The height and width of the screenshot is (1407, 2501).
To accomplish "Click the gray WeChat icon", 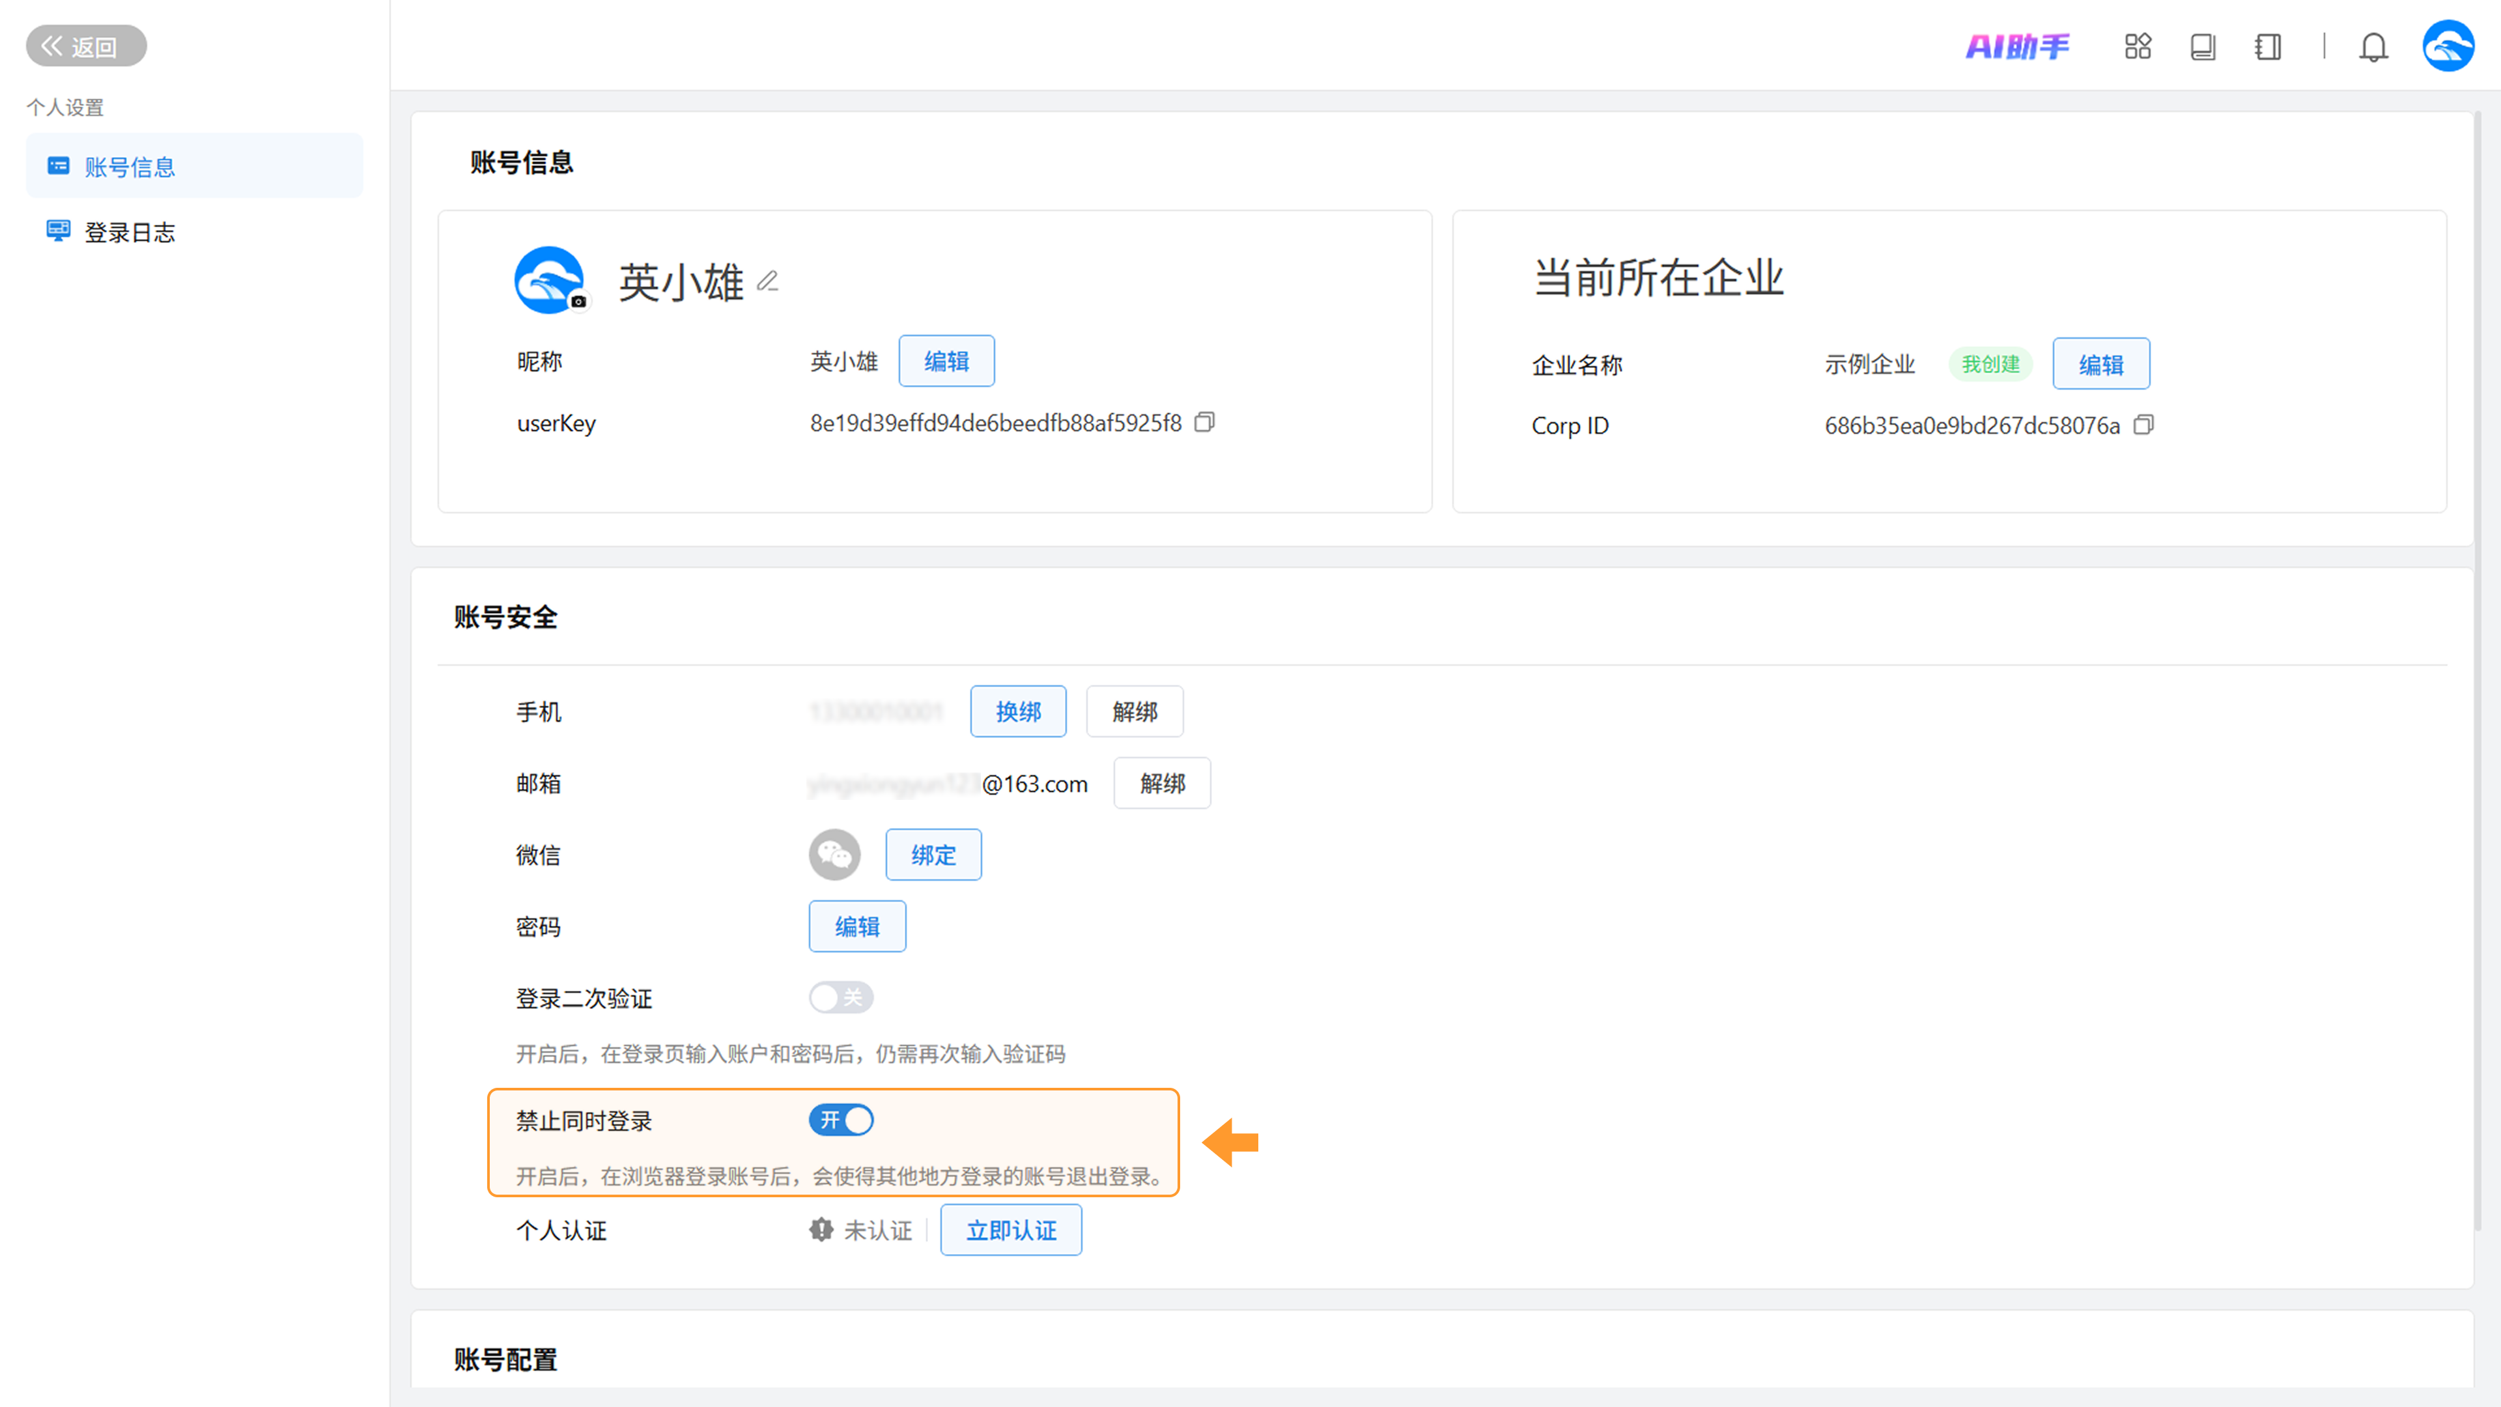I will click(834, 855).
